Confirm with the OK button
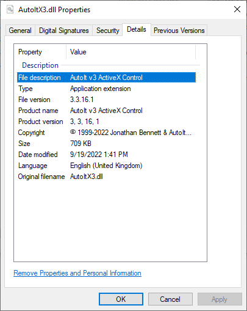The image size is (247, 311). pyautogui.click(x=121, y=299)
